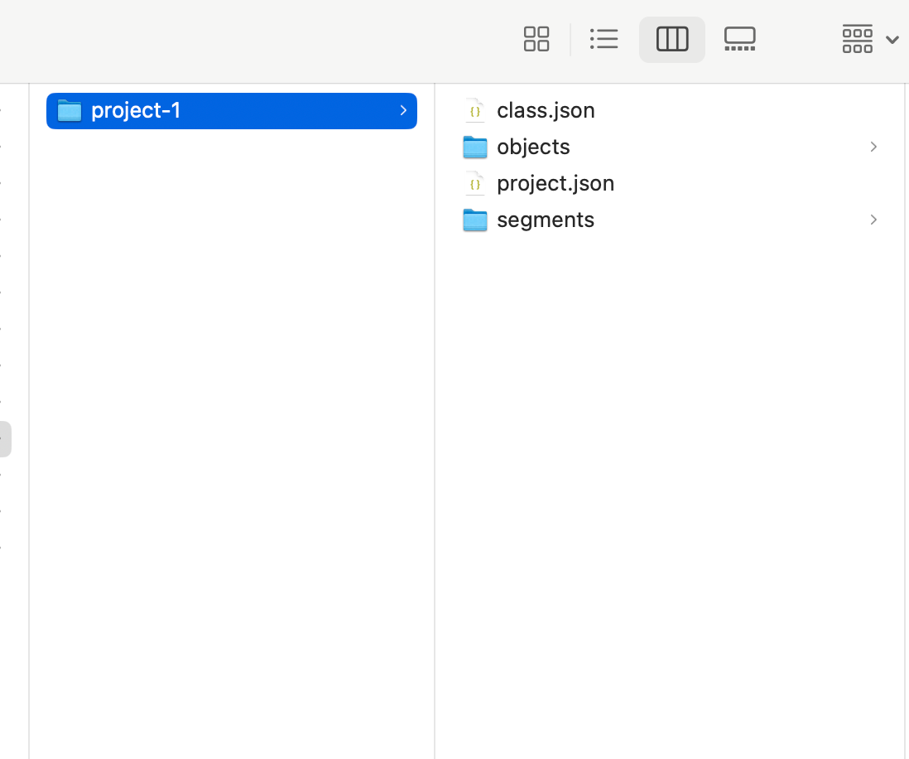Select the segments folder label

pyautogui.click(x=546, y=220)
